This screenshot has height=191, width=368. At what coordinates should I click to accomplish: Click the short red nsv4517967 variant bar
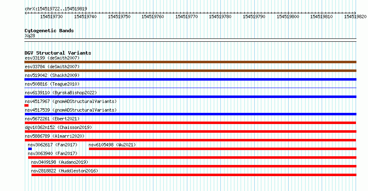point(26,105)
